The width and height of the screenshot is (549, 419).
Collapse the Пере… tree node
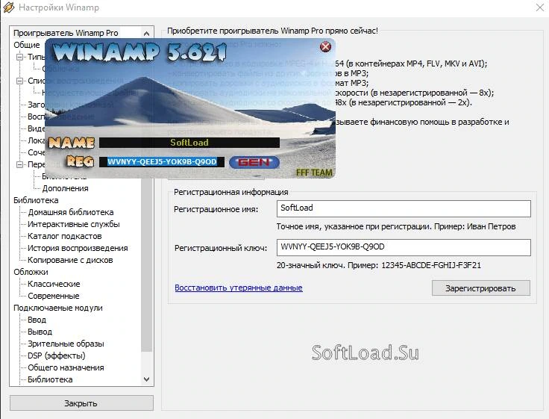[x=20, y=164]
